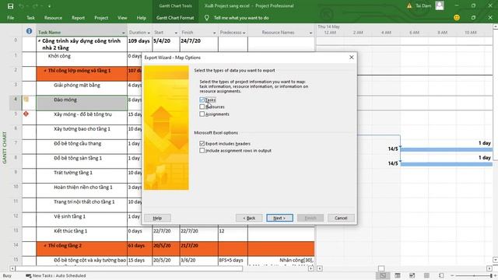
Task: Click Help button in Export Wizard
Action: tap(157, 218)
